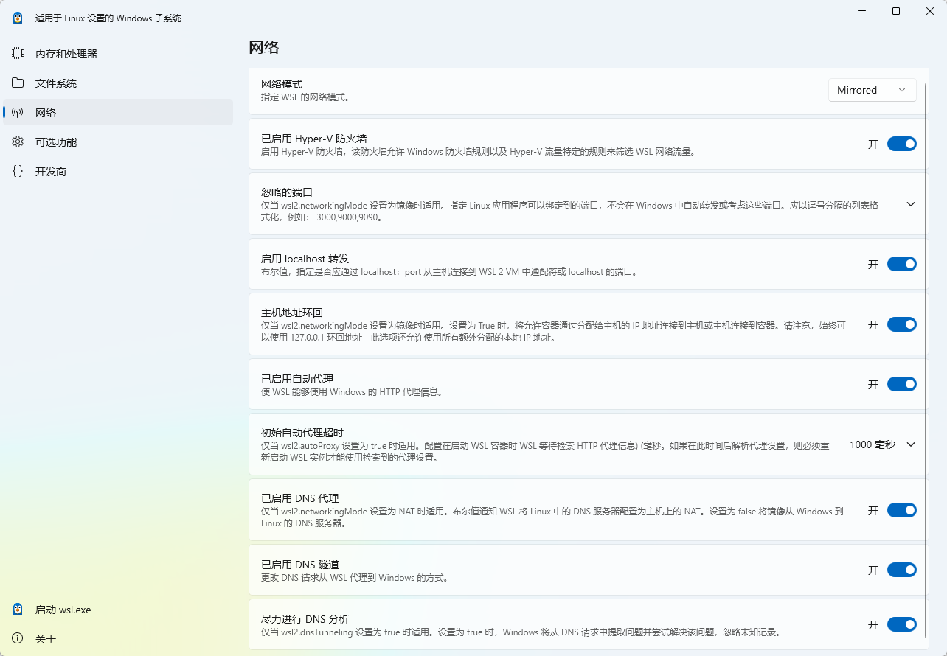Select the 开发商 curly braces icon
The width and height of the screenshot is (947, 656).
tap(18, 171)
